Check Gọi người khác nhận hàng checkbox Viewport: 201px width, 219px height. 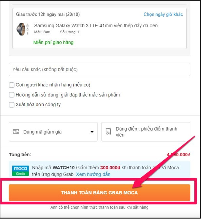(12, 85)
